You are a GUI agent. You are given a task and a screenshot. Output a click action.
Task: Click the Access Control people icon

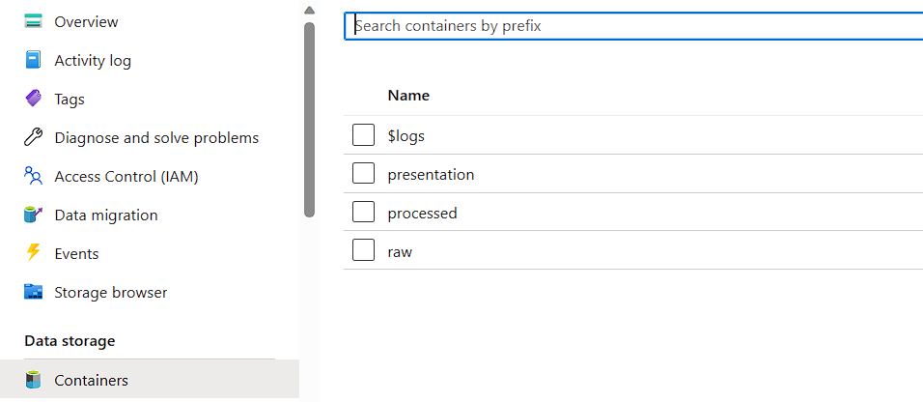point(34,176)
